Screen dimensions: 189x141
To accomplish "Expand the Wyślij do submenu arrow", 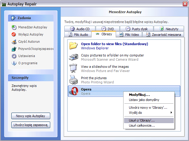I will [171, 113].
